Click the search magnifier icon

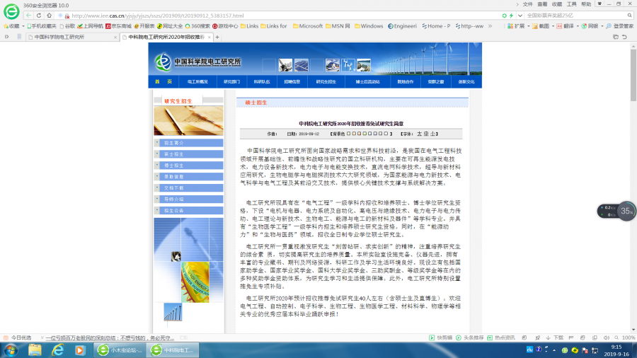pyautogui.click(x=629, y=15)
